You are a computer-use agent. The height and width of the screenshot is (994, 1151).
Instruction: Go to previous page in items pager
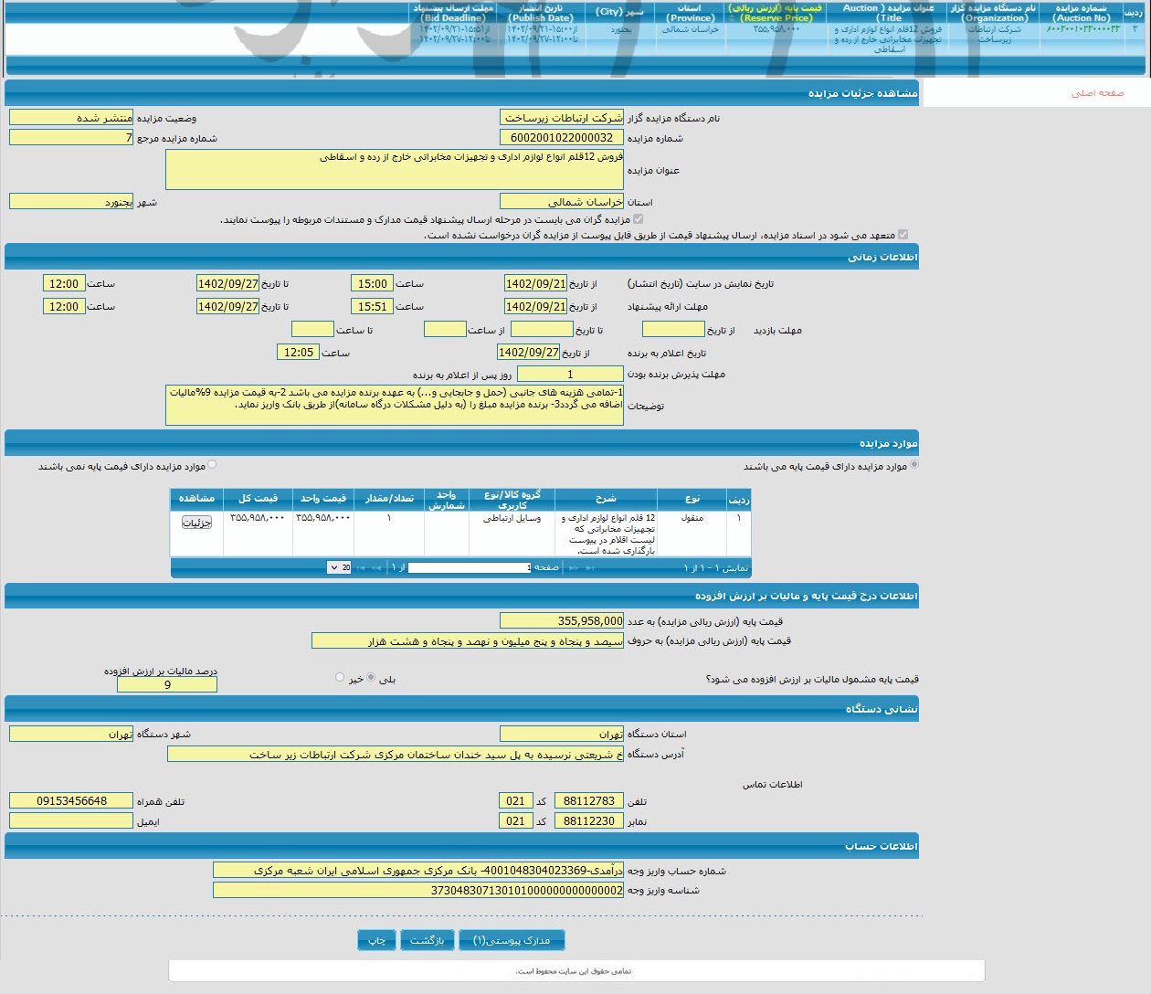(x=574, y=567)
